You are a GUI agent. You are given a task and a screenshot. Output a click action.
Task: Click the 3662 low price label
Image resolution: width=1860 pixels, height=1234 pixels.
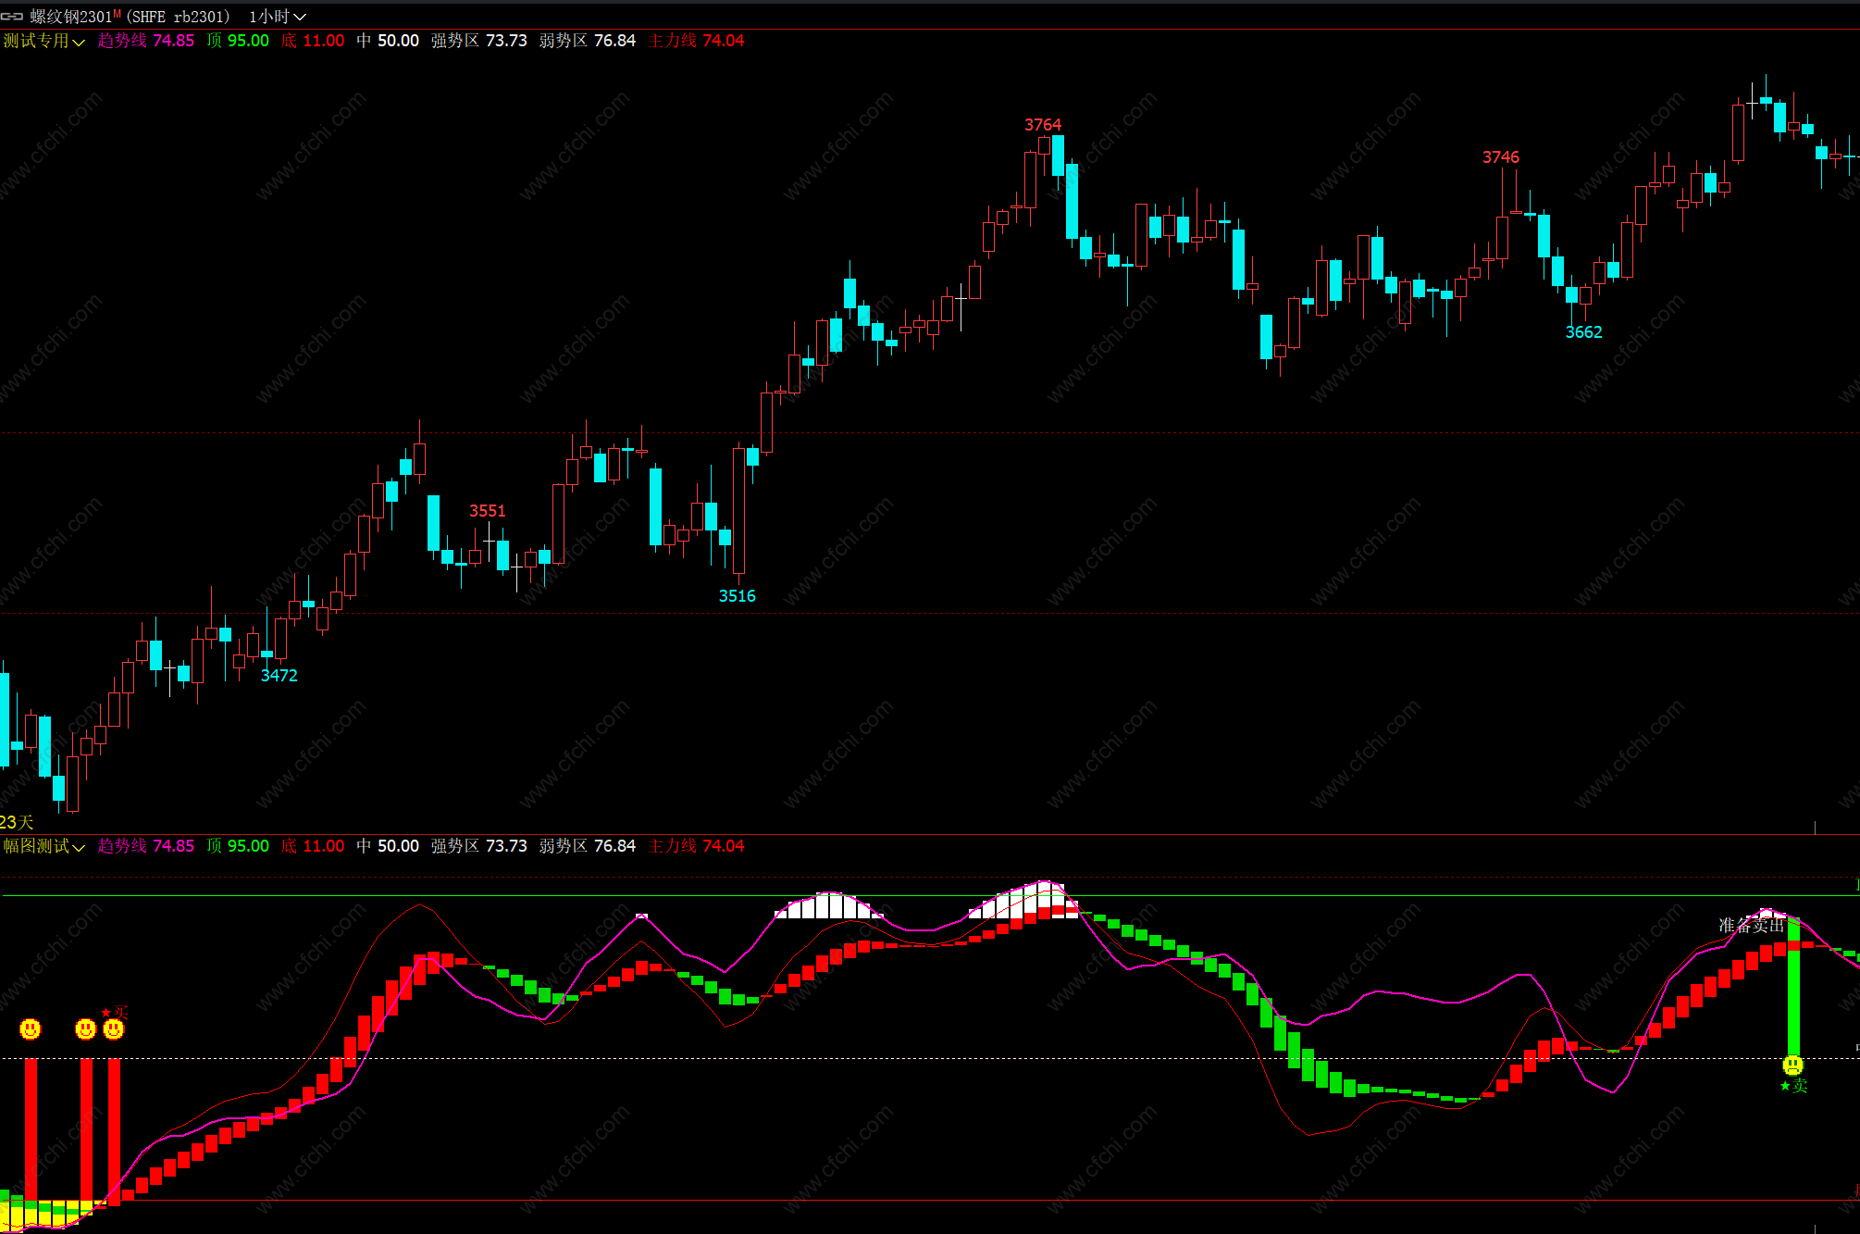tap(1583, 332)
